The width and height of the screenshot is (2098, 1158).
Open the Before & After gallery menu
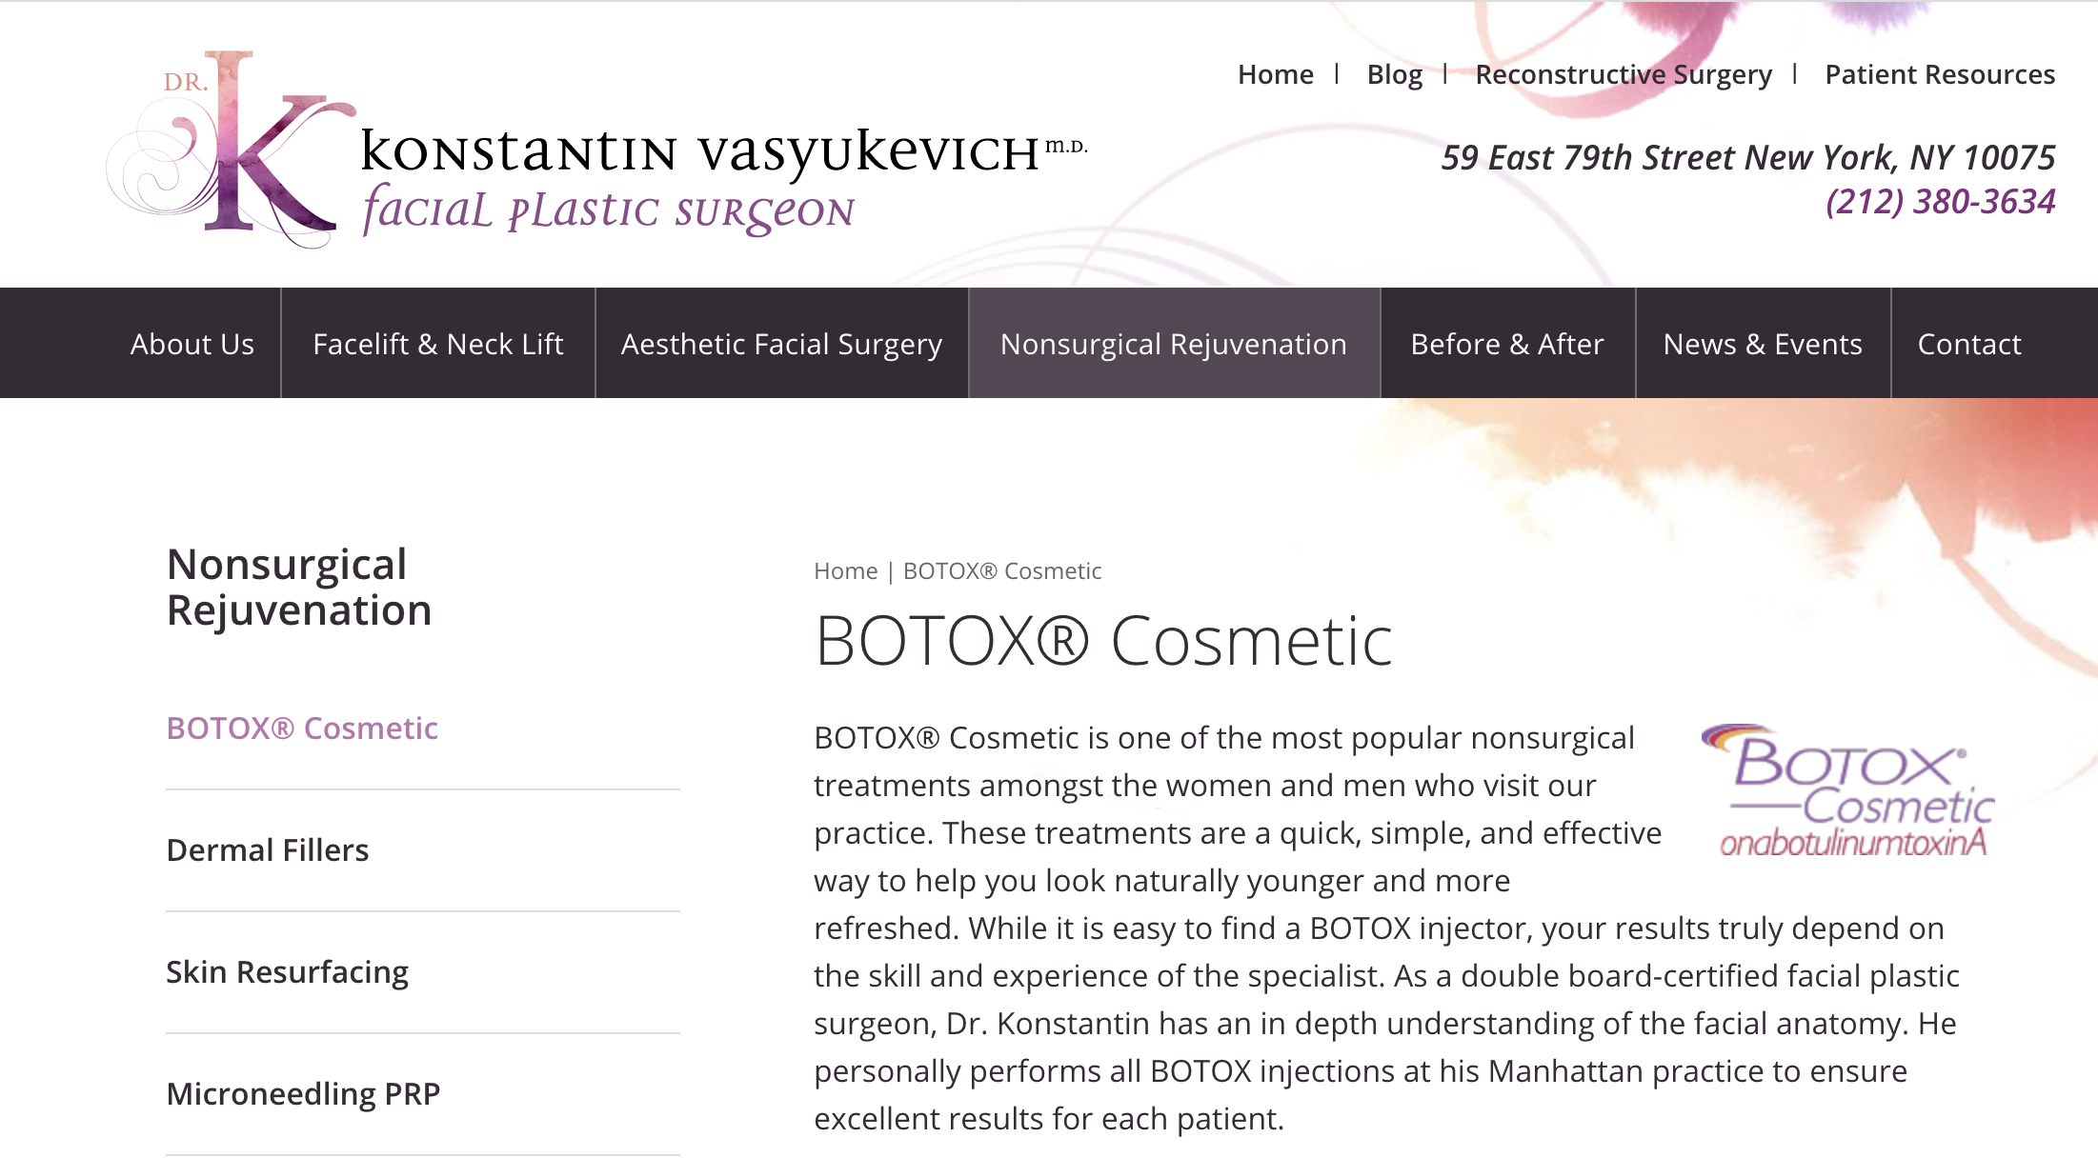1507,344
